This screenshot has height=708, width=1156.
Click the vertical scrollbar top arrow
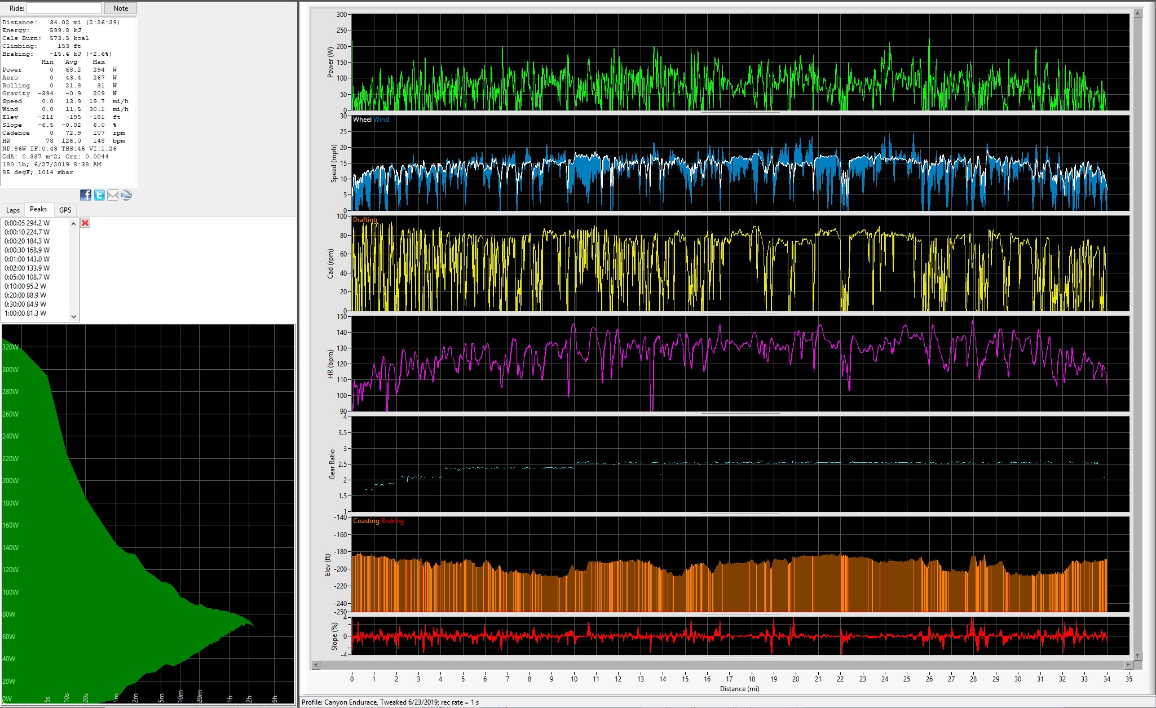(x=1138, y=13)
